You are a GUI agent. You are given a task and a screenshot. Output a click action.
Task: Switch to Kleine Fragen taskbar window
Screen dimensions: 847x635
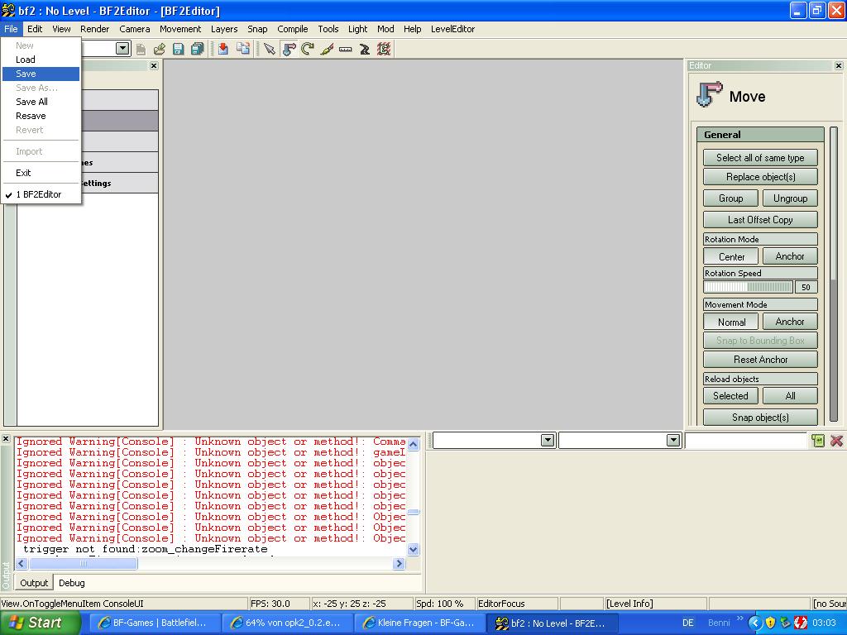coord(419,623)
